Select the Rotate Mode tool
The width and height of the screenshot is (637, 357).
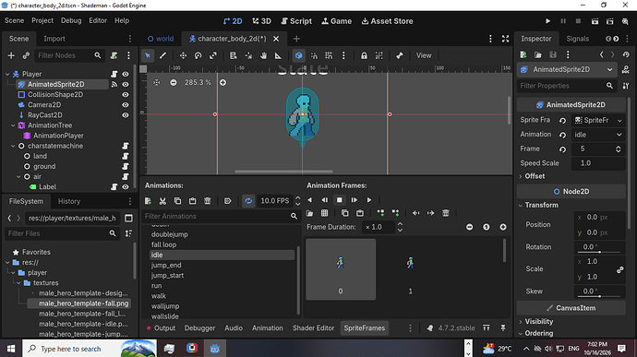coord(198,55)
